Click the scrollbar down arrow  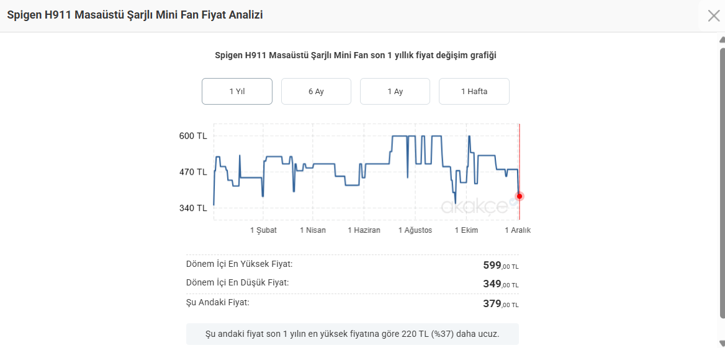(x=722, y=343)
